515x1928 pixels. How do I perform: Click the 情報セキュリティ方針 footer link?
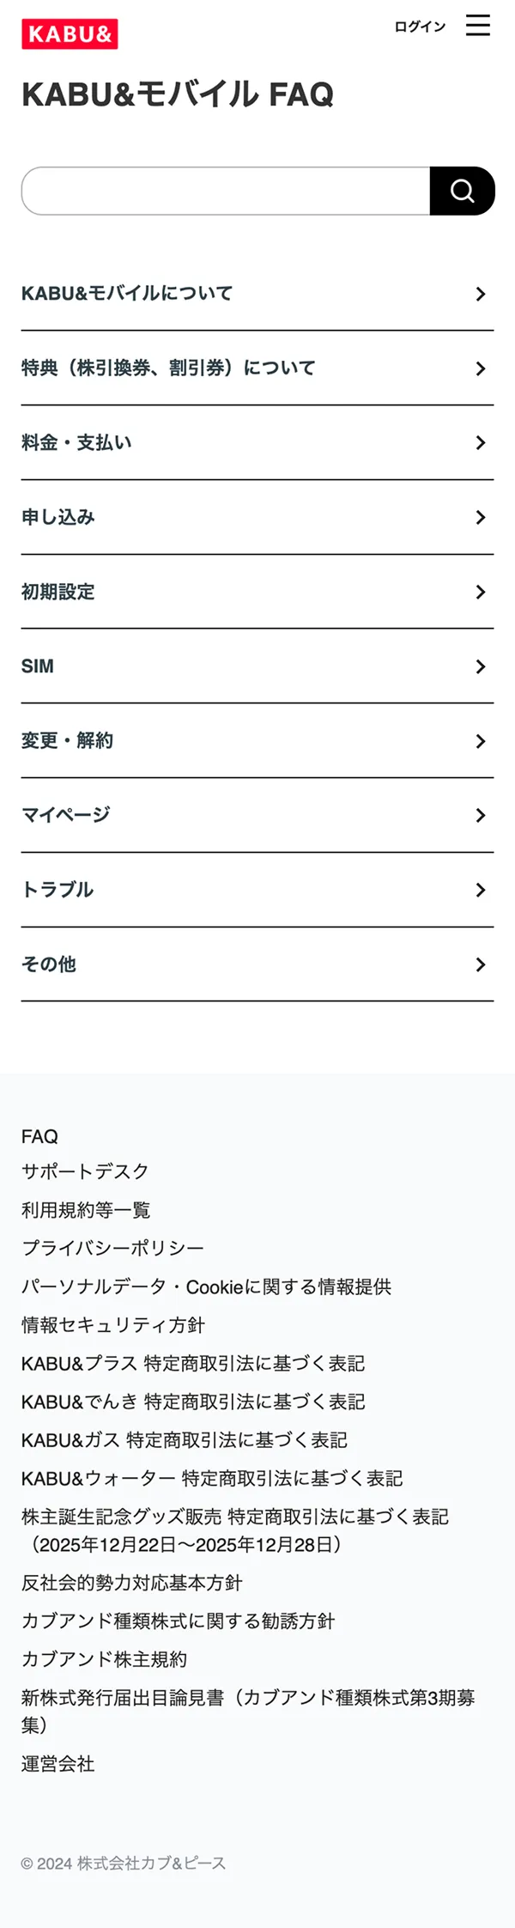(112, 1325)
